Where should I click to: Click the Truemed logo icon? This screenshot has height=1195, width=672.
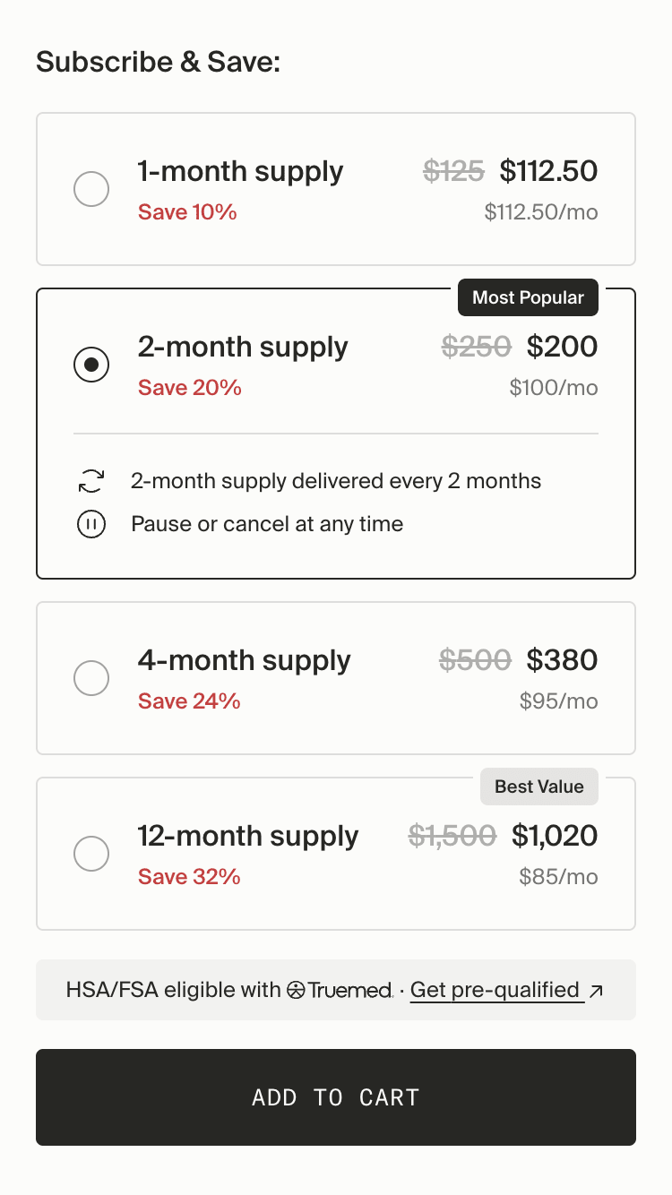297,990
